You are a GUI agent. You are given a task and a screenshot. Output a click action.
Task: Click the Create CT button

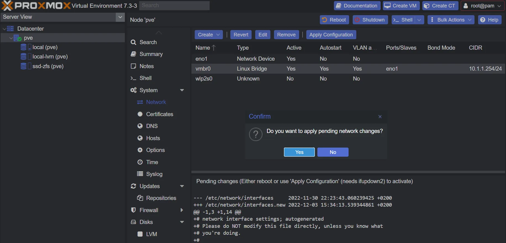click(x=440, y=6)
